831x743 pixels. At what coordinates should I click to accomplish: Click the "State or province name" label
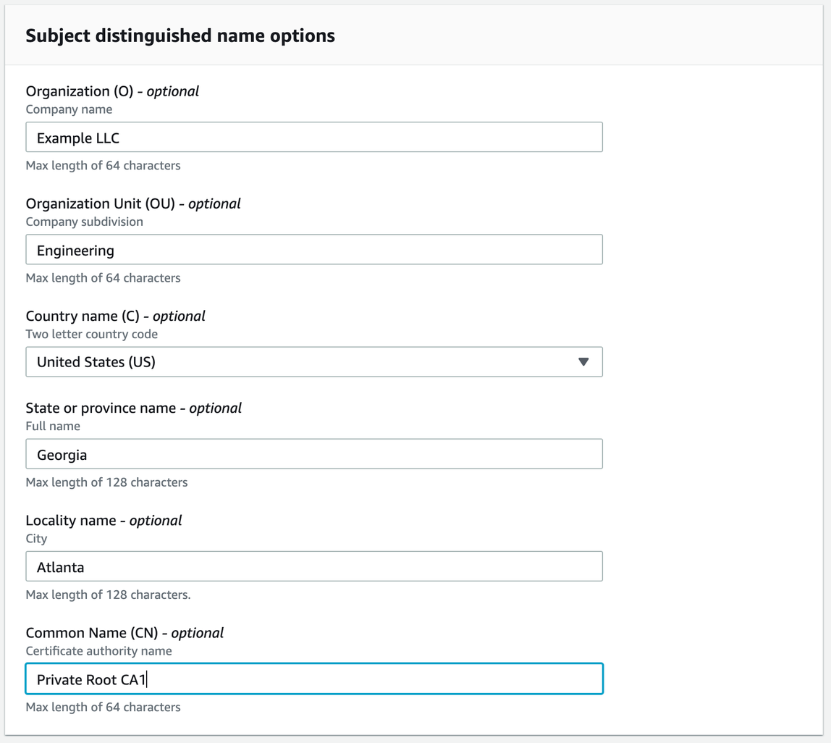click(101, 408)
